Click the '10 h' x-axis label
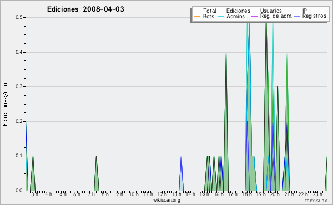This screenshot has height=205, width=333. click(134, 194)
